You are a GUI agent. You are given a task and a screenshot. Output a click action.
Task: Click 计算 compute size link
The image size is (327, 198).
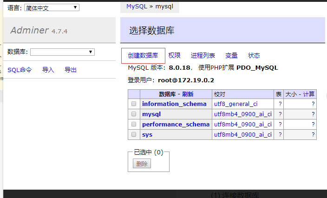308,94
